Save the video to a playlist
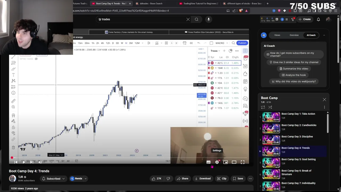Screen dimensions: 341x192 (238, 179)
